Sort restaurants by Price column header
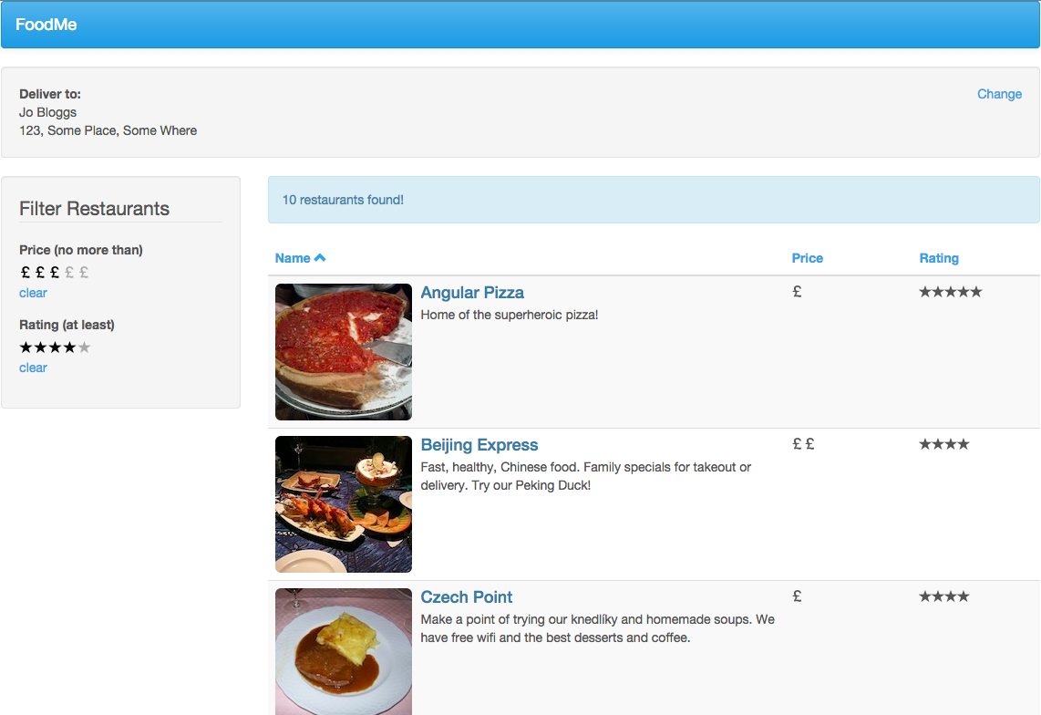Screen dimensions: 1041x715 pos(808,258)
